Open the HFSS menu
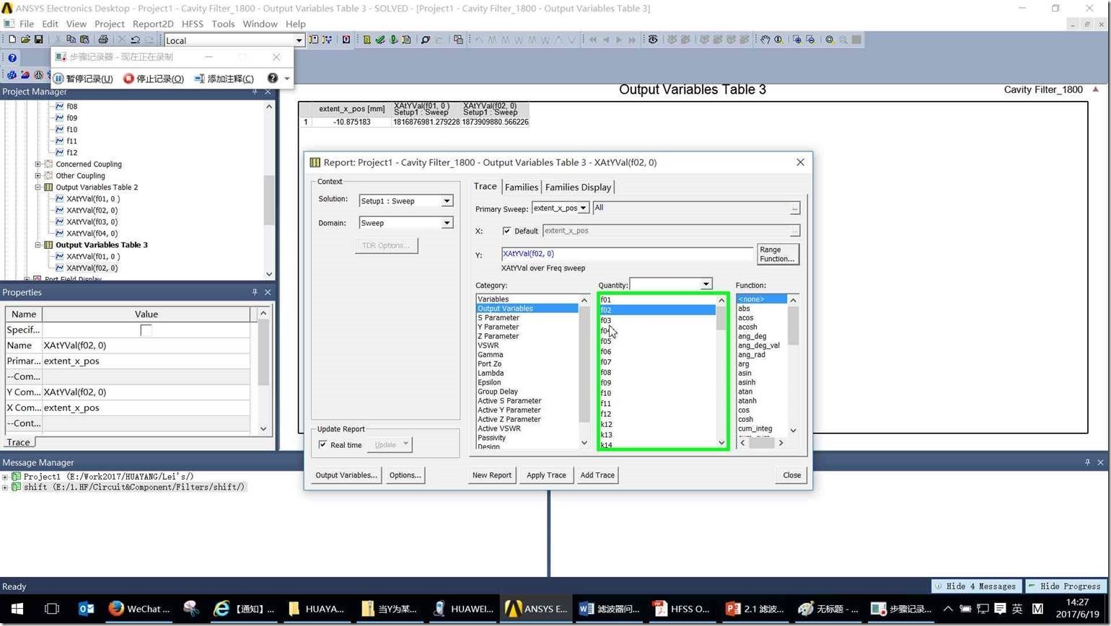The image size is (1111, 626). tap(193, 24)
